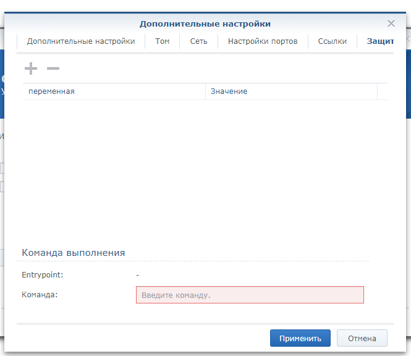Image resolution: width=411 pixels, height=356 pixels.
Task: Sort by the Значение column header
Action: point(291,91)
